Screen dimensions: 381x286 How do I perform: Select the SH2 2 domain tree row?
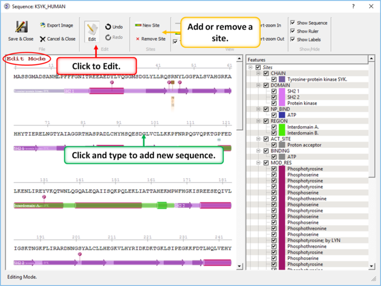pyautogui.click(x=293, y=97)
